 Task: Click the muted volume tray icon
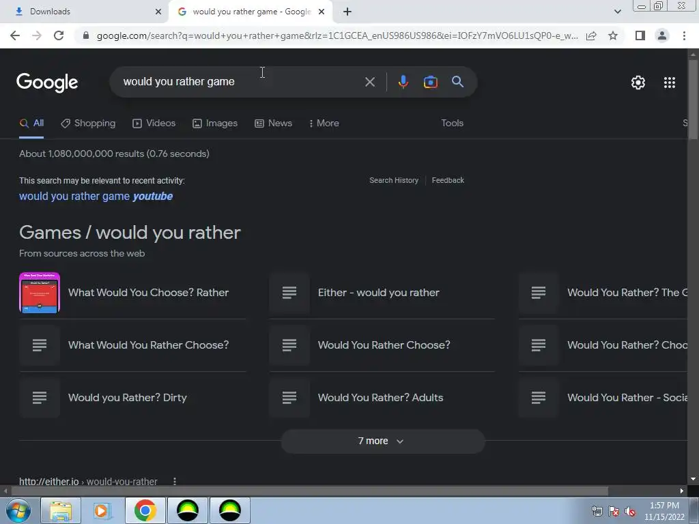point(630,511)
